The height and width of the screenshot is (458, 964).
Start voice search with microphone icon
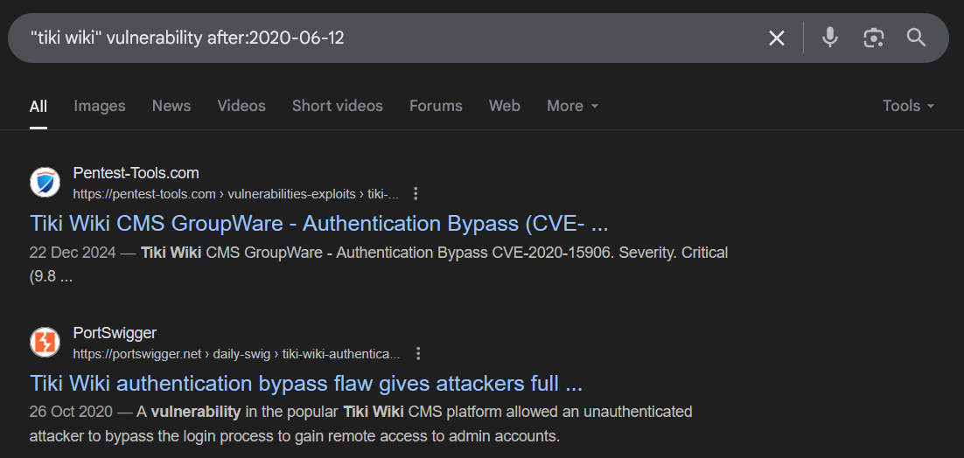[829, 38]
